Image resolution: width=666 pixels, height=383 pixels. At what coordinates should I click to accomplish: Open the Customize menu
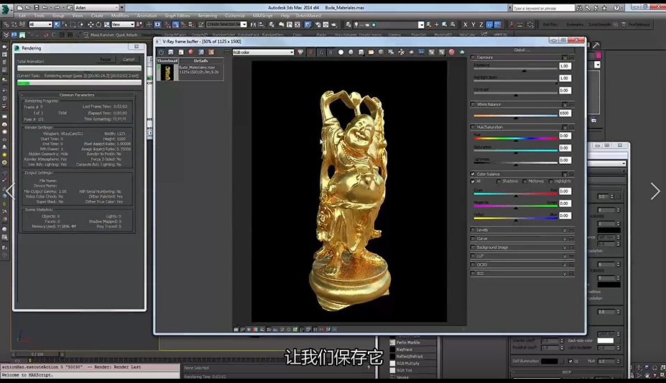click(235, 16)
